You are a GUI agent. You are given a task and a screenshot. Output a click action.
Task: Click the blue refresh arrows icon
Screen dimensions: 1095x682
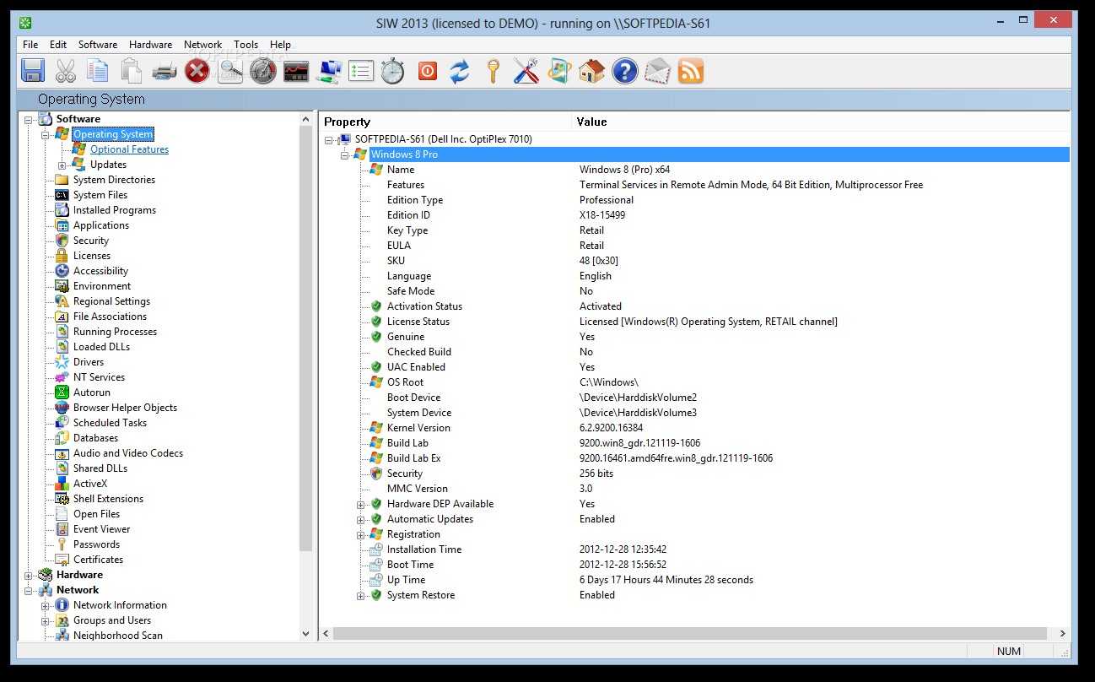(459, 71)
